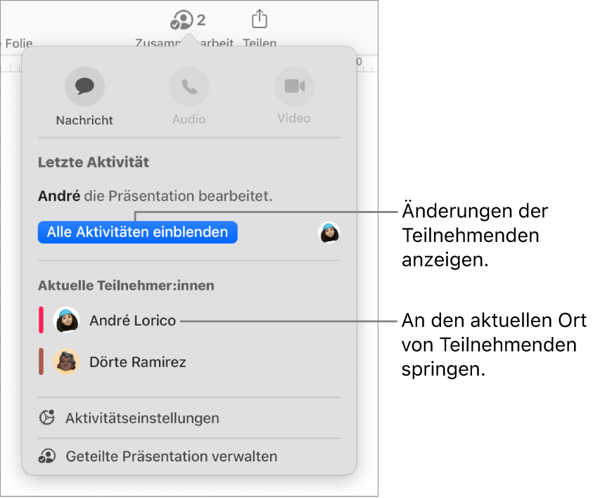Viewport: 593px width, 498px height.
Task: Click the Nachricht label text
Action: point(84,120)
